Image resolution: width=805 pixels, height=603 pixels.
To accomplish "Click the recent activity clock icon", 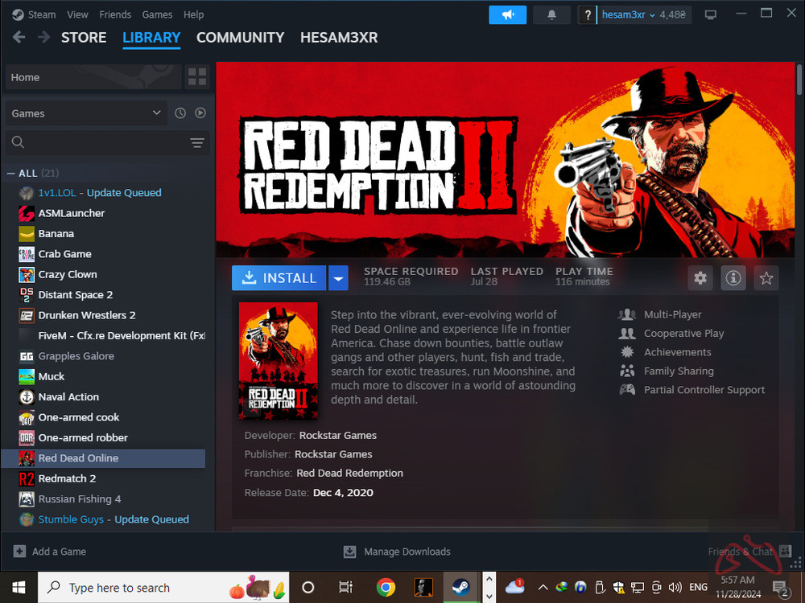I will coord(180,113).
